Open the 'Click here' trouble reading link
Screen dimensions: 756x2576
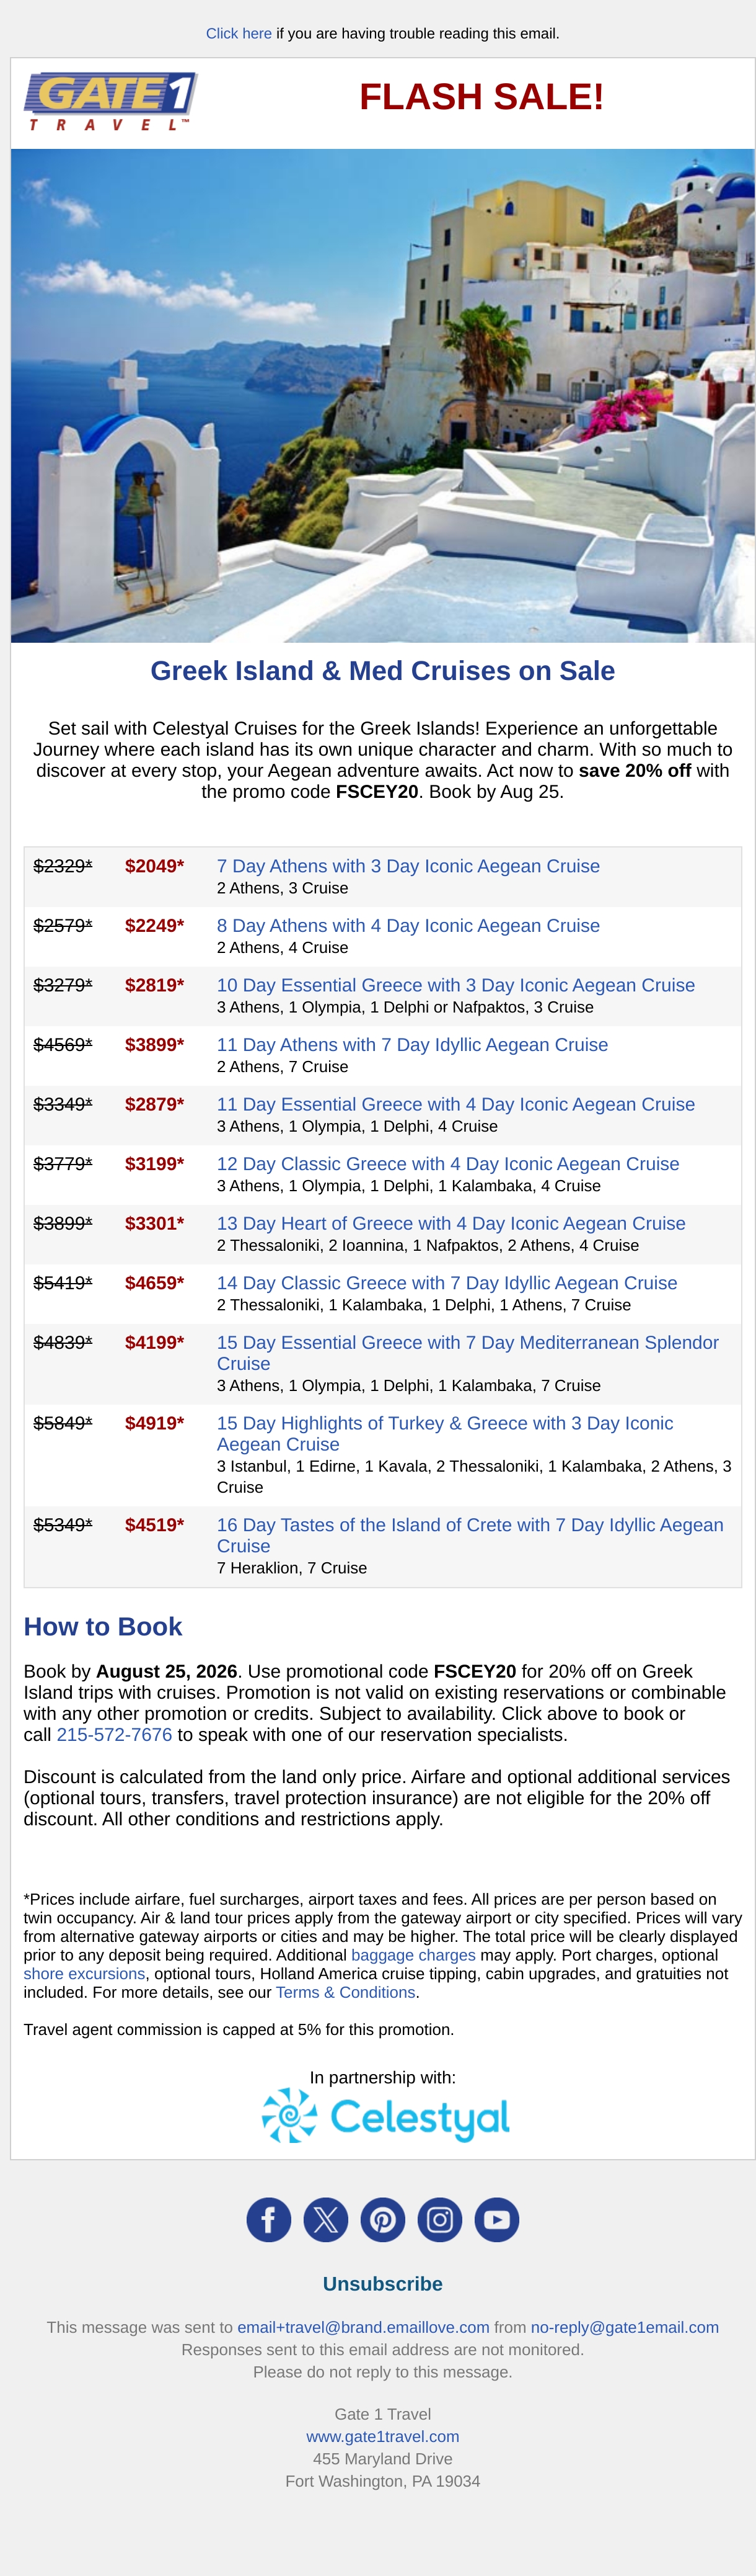click(x=239, y=33)
